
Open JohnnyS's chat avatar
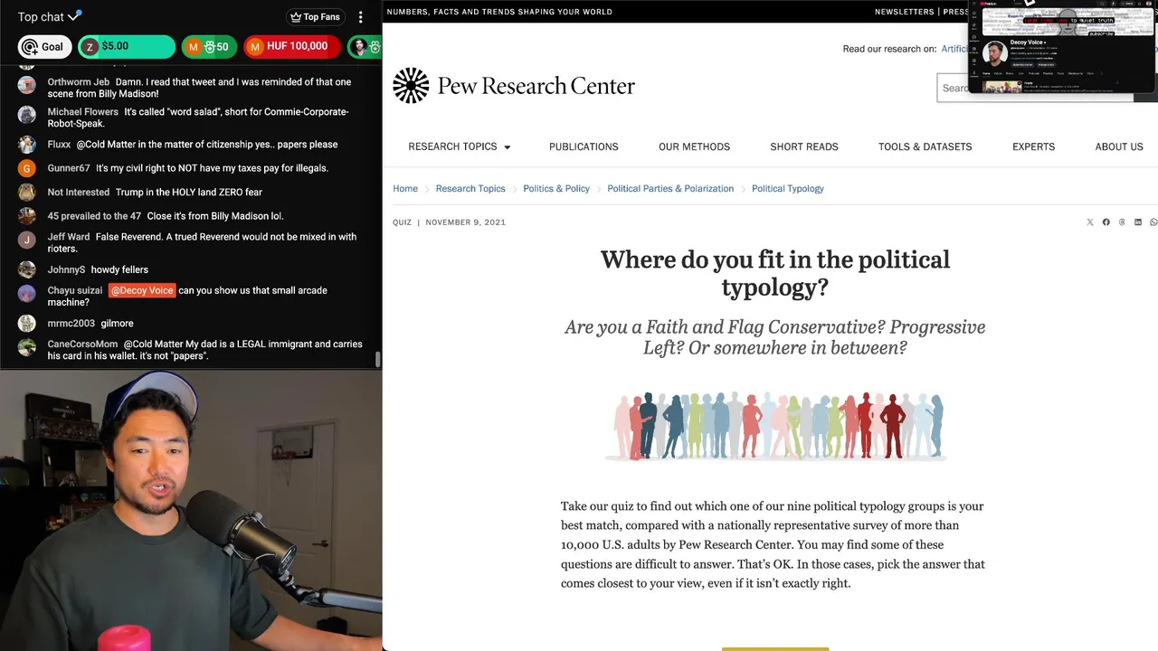pyautogui.click(x=27, y=269)
